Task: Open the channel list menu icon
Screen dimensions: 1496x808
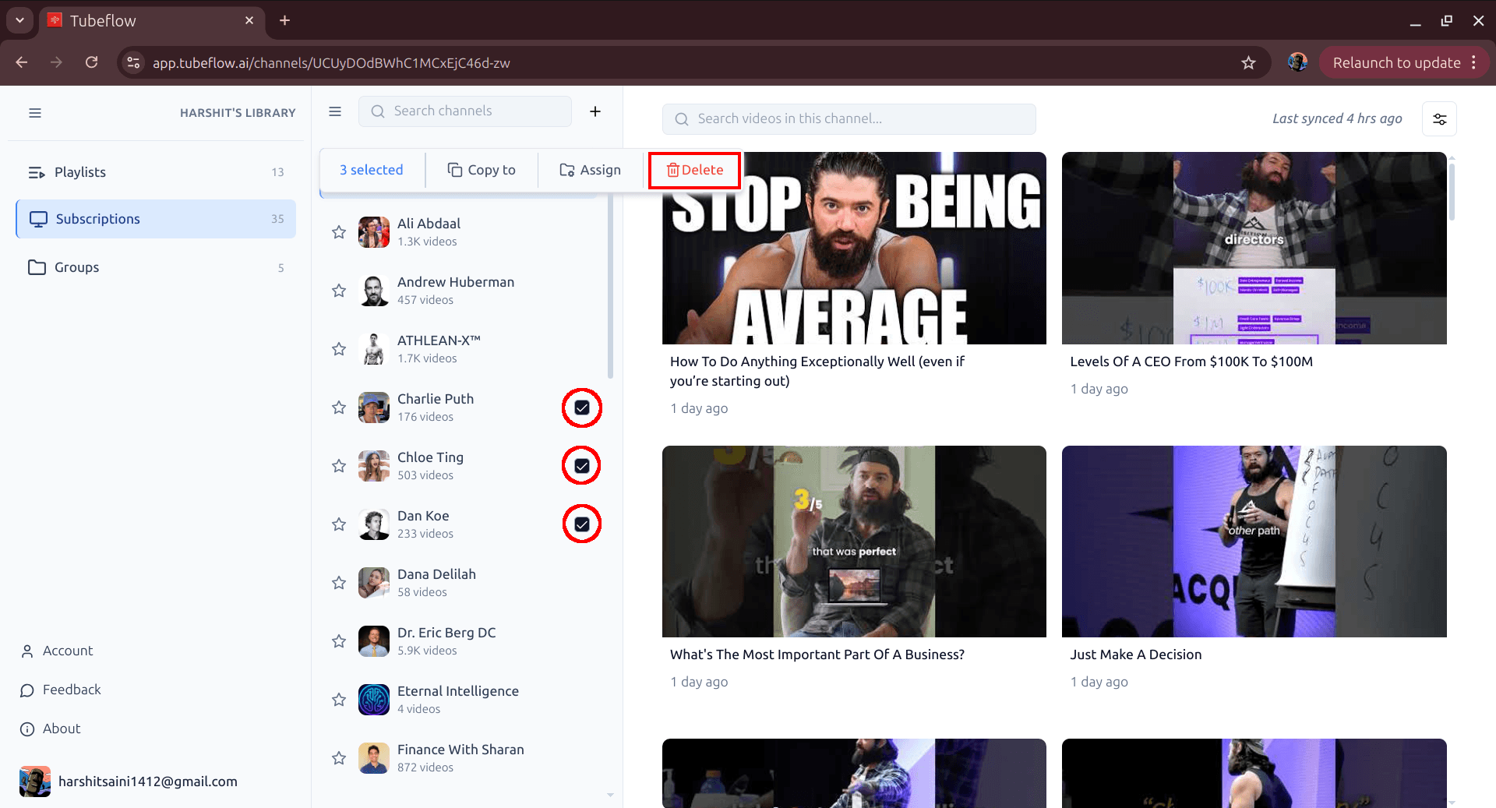Action: [335, 111]
